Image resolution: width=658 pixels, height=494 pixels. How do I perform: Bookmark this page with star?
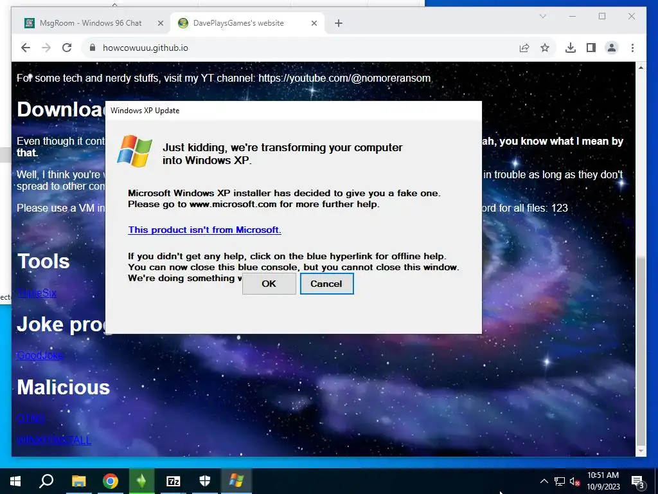(x=545, y=48)
